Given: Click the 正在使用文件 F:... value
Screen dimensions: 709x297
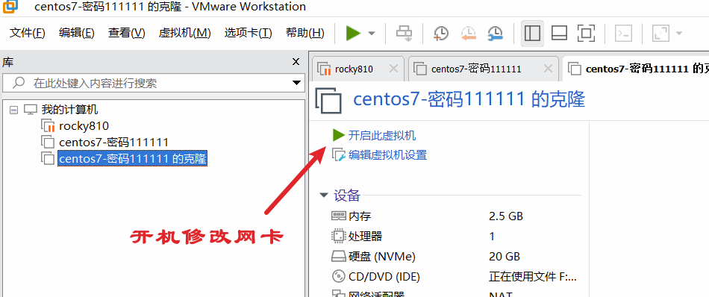Looking at the screenshot, I should 533,276.
